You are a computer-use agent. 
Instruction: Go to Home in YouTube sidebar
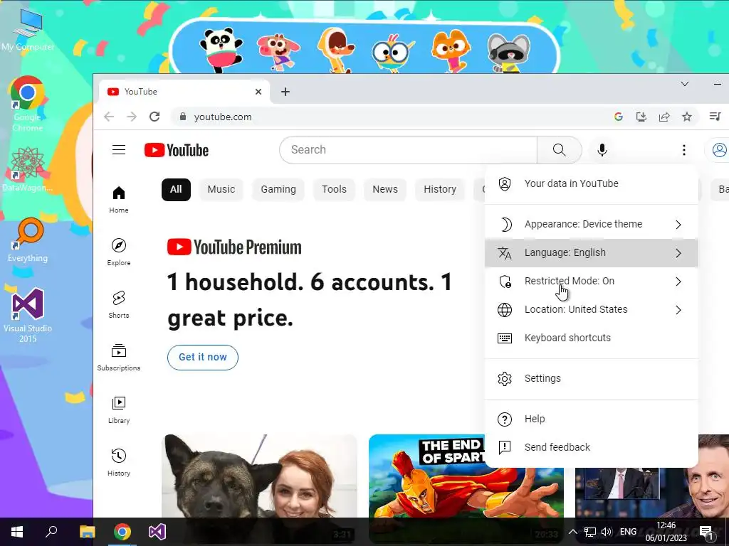[x=119, y=200]
